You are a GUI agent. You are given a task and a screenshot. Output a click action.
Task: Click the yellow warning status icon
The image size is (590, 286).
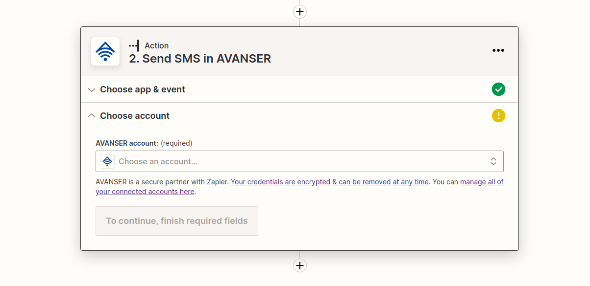click(498, 116)
